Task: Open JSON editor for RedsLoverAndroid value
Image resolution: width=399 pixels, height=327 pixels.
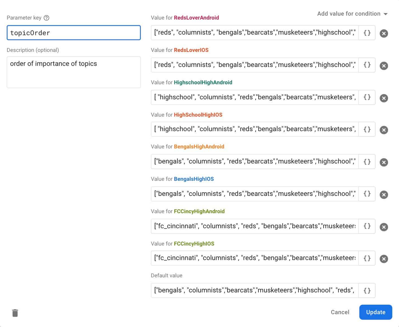Action: pos(367,33)
